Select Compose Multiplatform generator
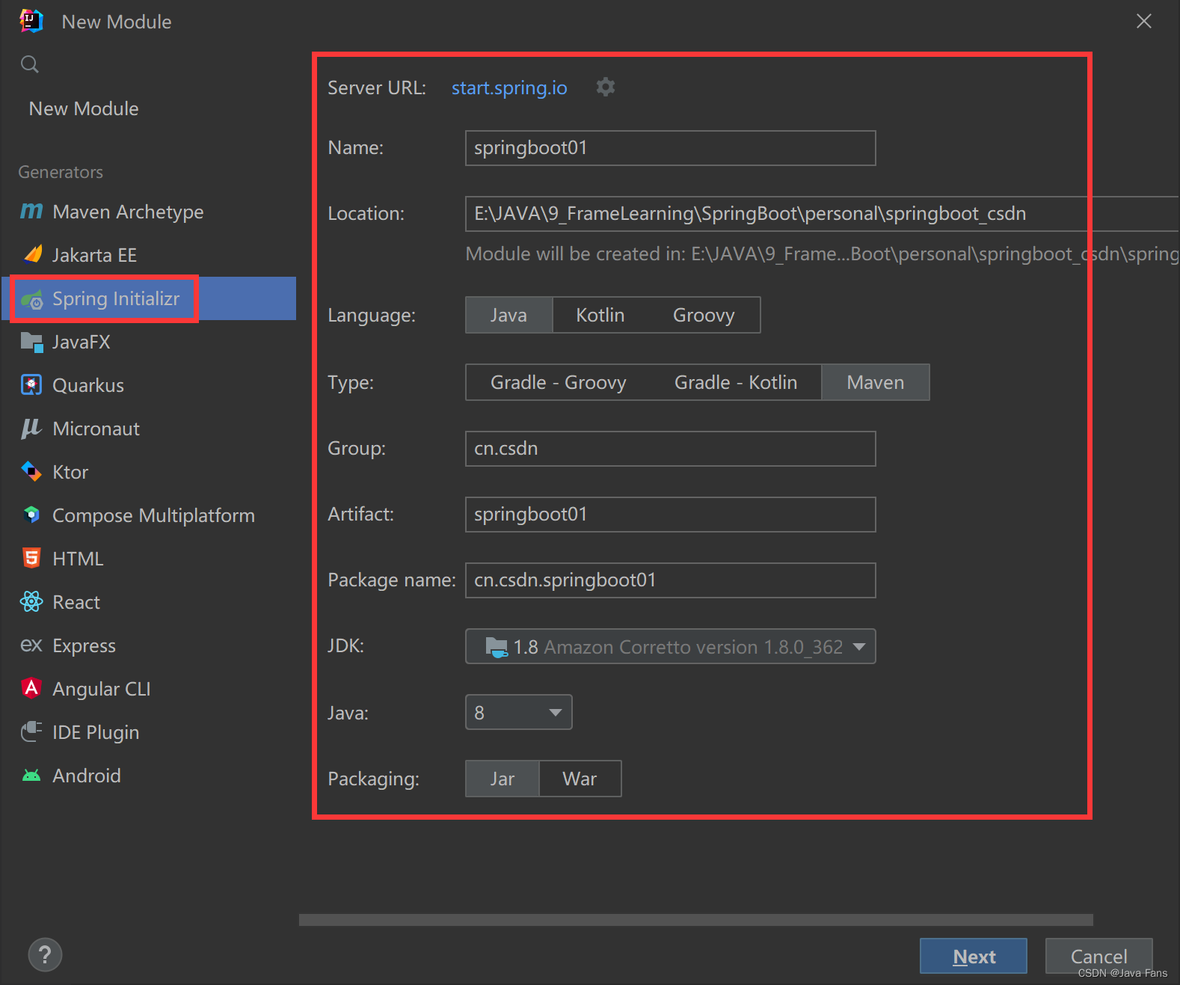 click(149, 515)
